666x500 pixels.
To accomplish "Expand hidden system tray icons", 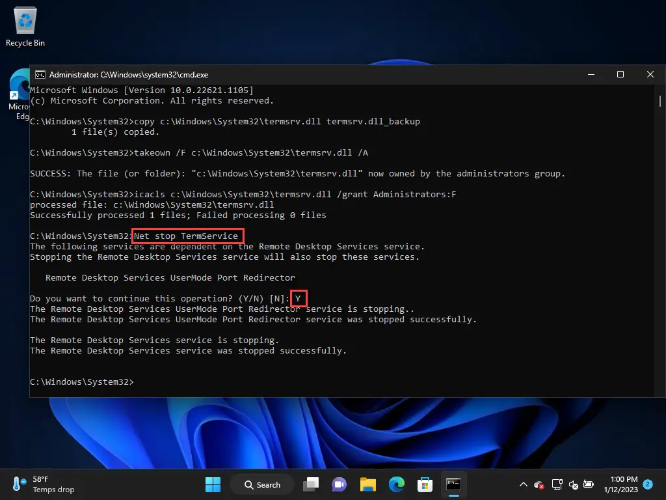I will click(x=523, y=484).
